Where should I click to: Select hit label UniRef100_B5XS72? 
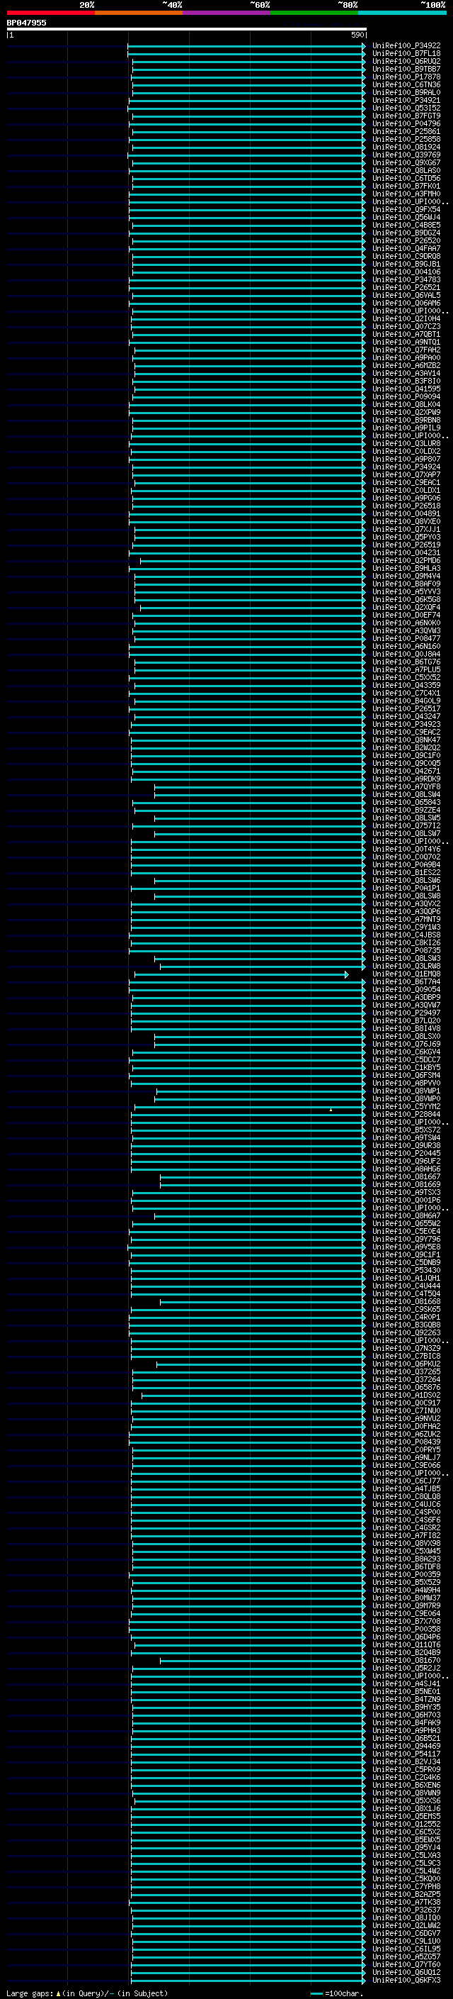[406, 1130]
